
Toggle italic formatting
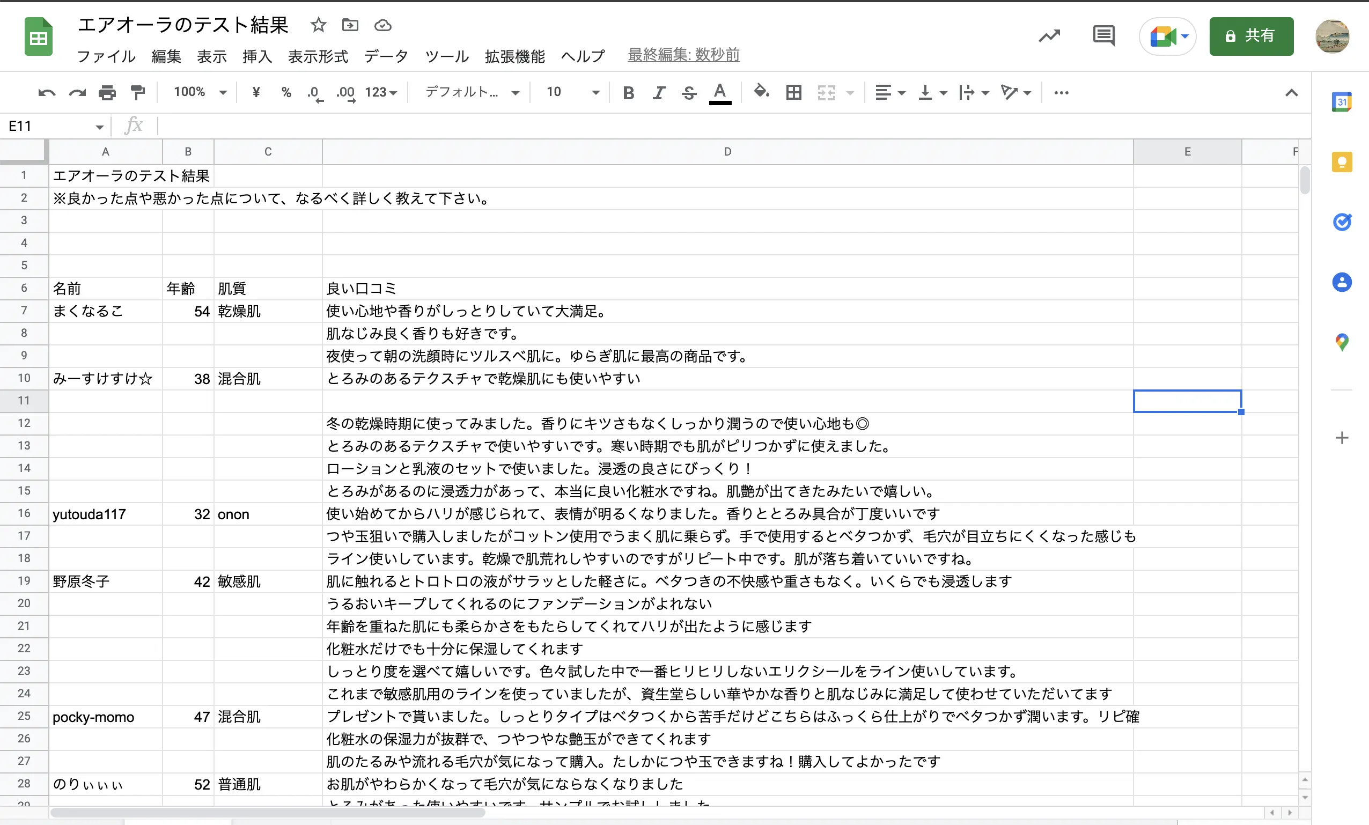click(x=658, y=92)
